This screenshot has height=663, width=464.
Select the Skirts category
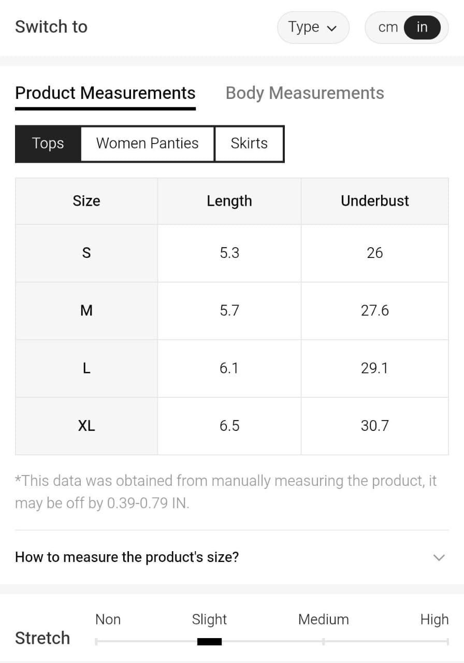tap(249, 143)
